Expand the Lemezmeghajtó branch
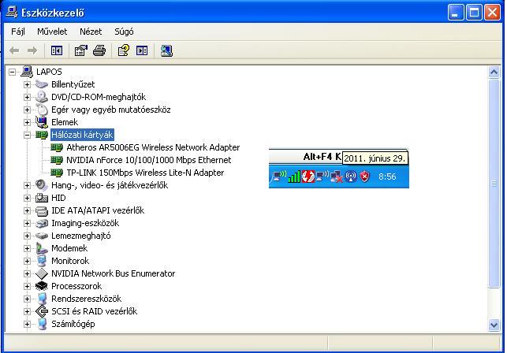 (27, 236)
